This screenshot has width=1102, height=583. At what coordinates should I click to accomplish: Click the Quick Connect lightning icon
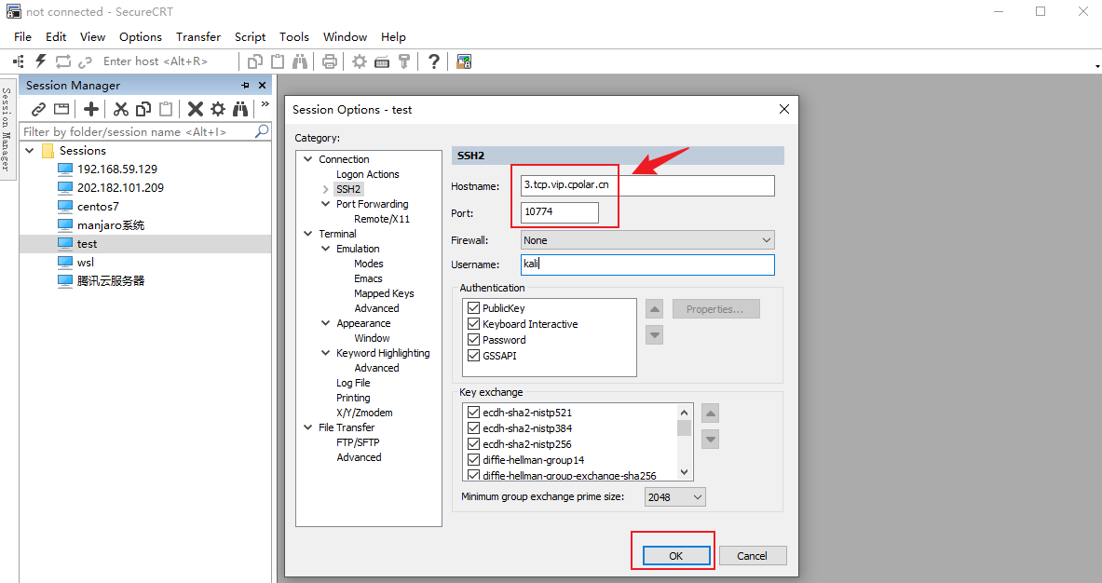coord(41,61)
